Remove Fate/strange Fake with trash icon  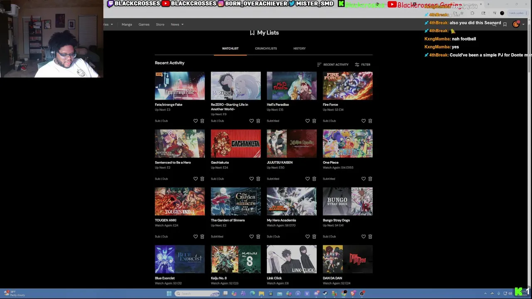pos(202,121)
